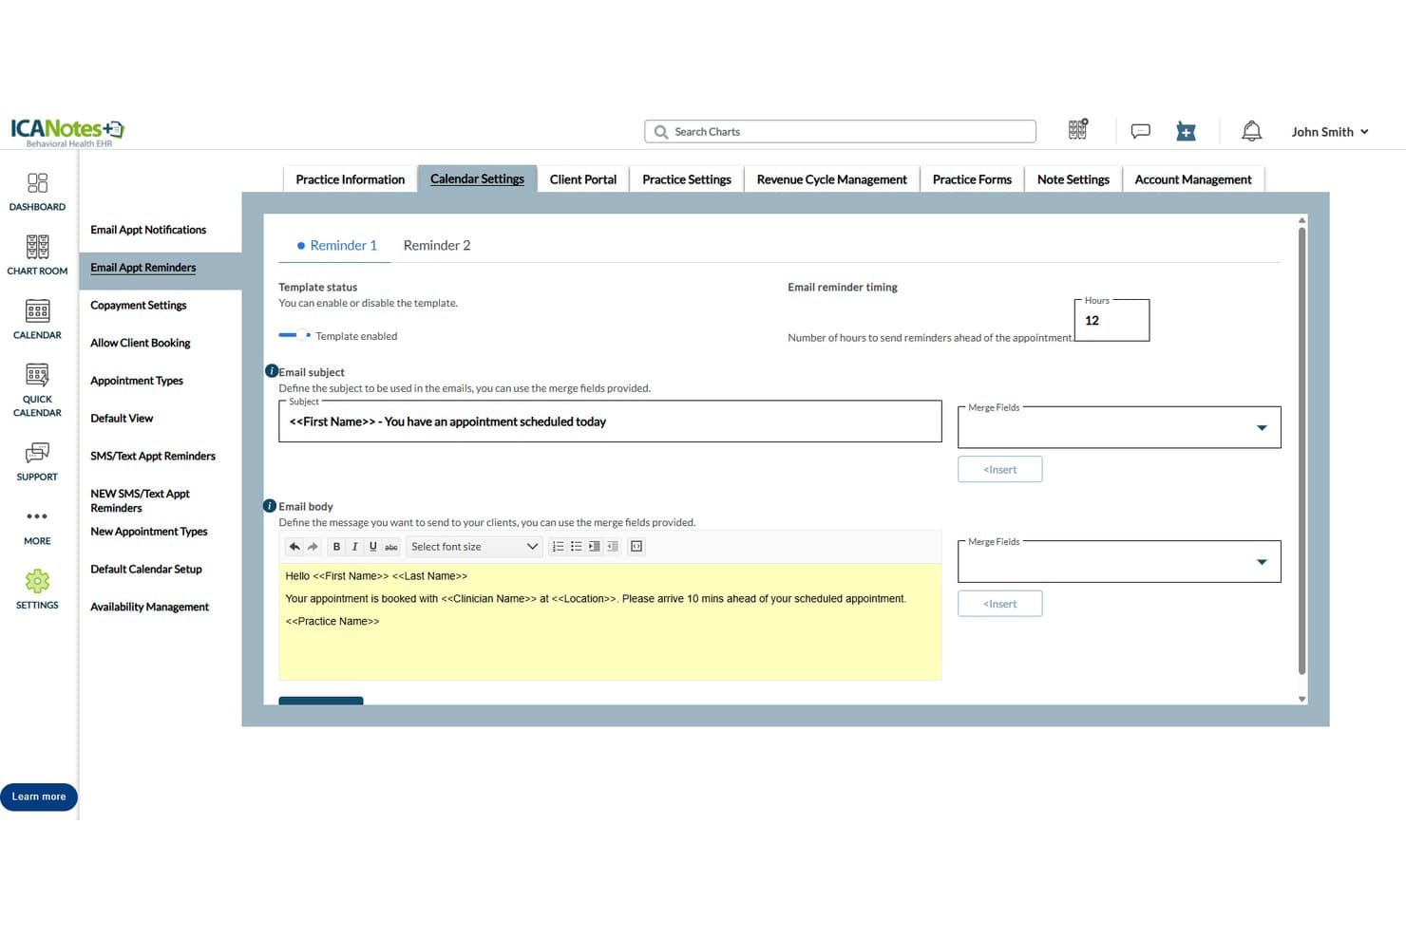Screen dimensions: 1406x937
Task: Select the Revenue Cycle Management tab
Action: (x=832, y=179)
